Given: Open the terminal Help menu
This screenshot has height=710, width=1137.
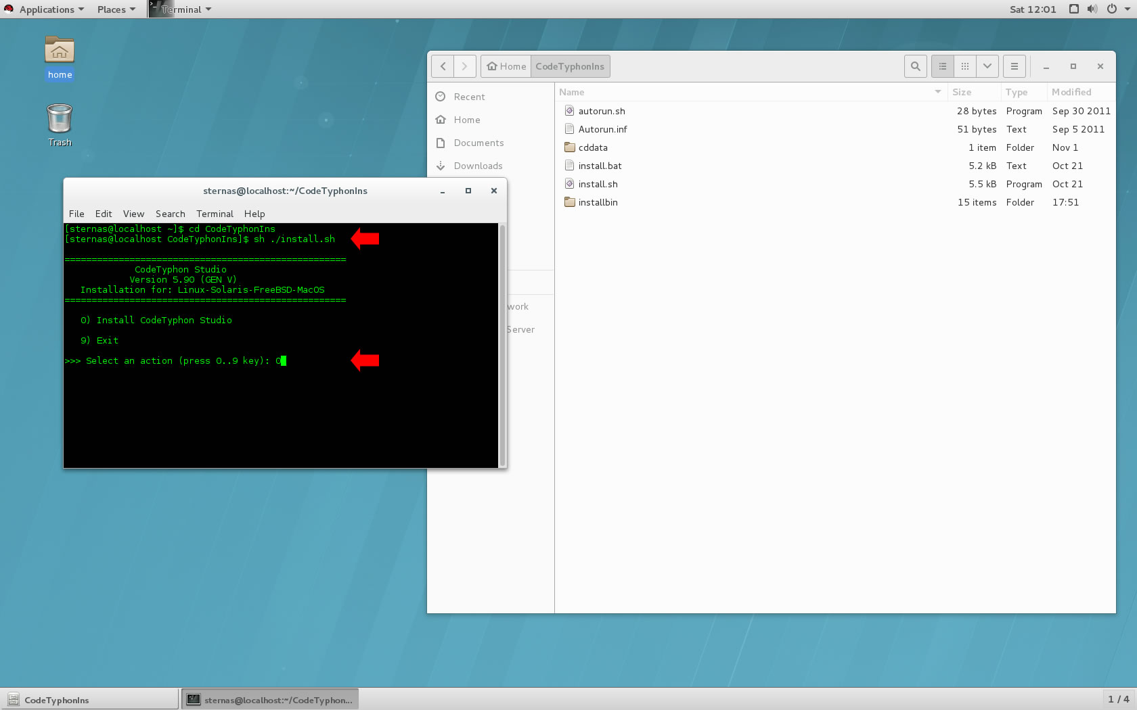Looking at the screenshot, I should click(x=254, y=214).
